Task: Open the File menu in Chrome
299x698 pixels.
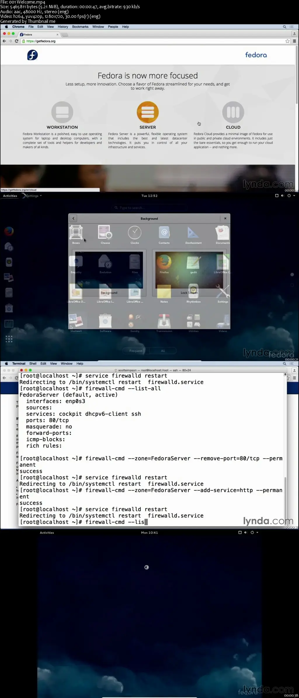Action: tap(31, 27)
